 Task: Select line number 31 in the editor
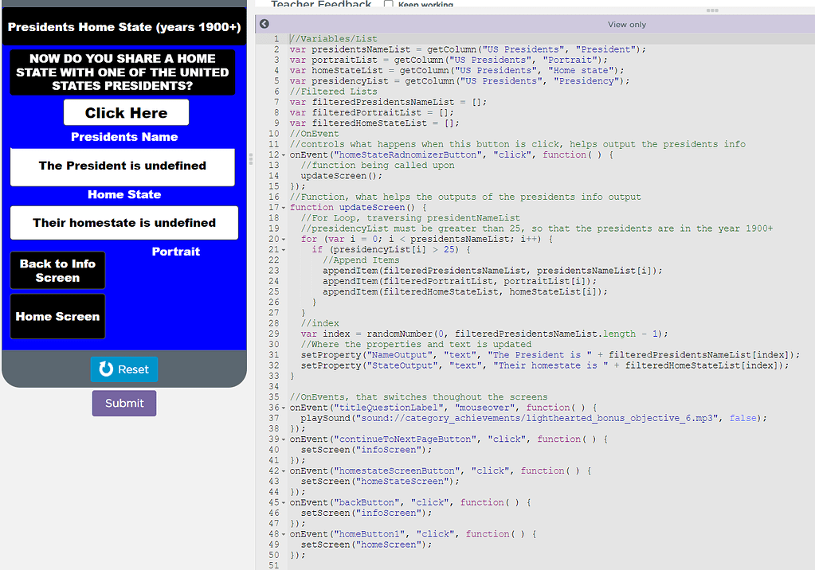click(272, 354)
